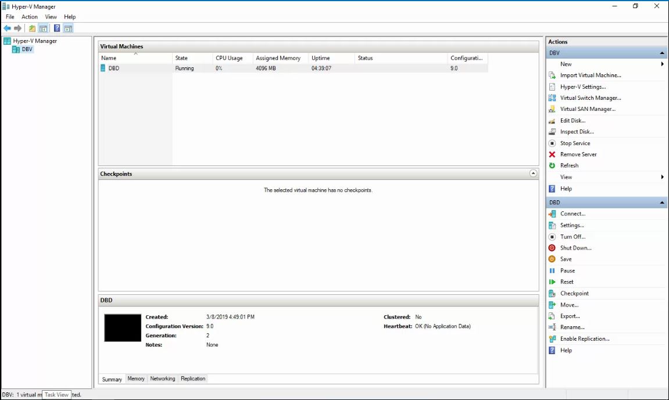Open the Action menu
Screen dimensions: 669x400
point(30,17)
